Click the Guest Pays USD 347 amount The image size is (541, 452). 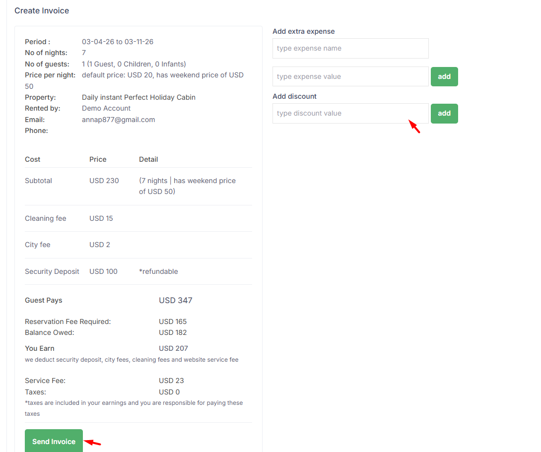click(175, 301)
